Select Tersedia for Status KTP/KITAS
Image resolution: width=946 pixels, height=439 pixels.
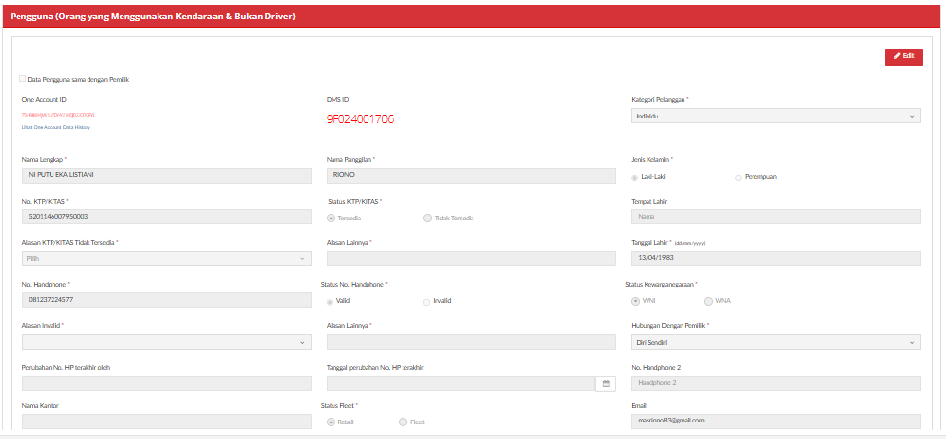click(332, 218)
